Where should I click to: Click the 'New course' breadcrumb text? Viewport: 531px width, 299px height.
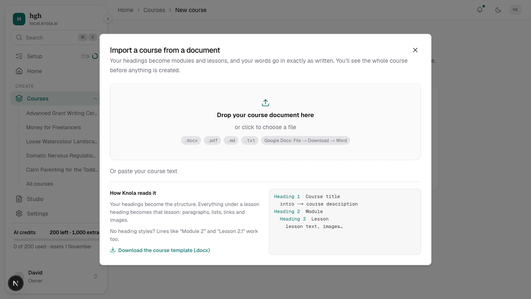pyautogui.click(x=191, y=10)
